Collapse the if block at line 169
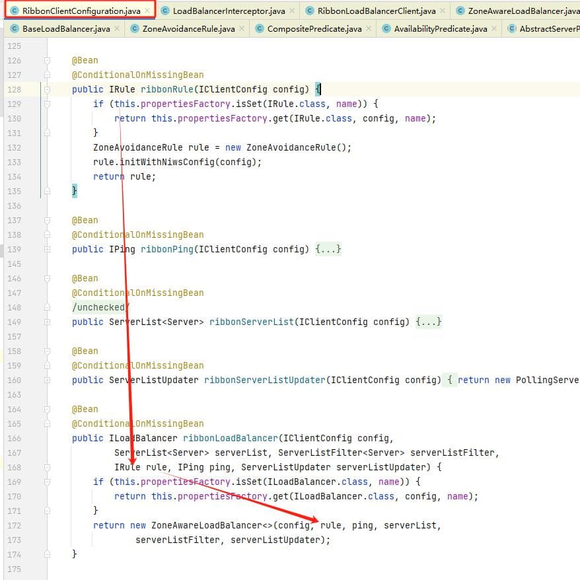Image resolution: width=580 pixels, height=580 pixels. point(47,482)
